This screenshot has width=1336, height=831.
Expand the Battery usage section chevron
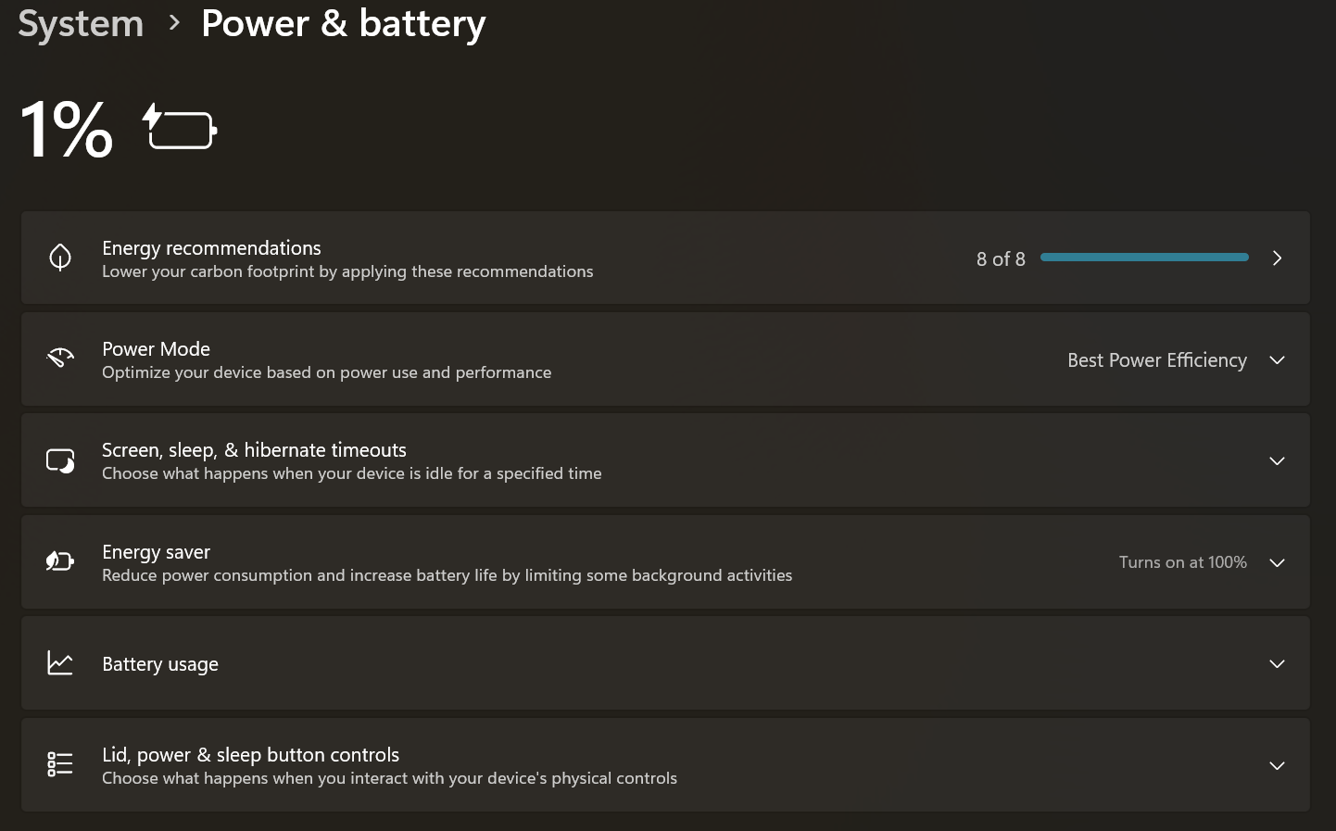click(1277, 664)
